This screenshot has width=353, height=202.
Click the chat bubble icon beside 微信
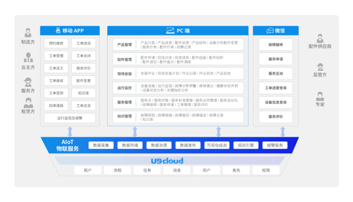pyautogui.click(x=270, y=30)
